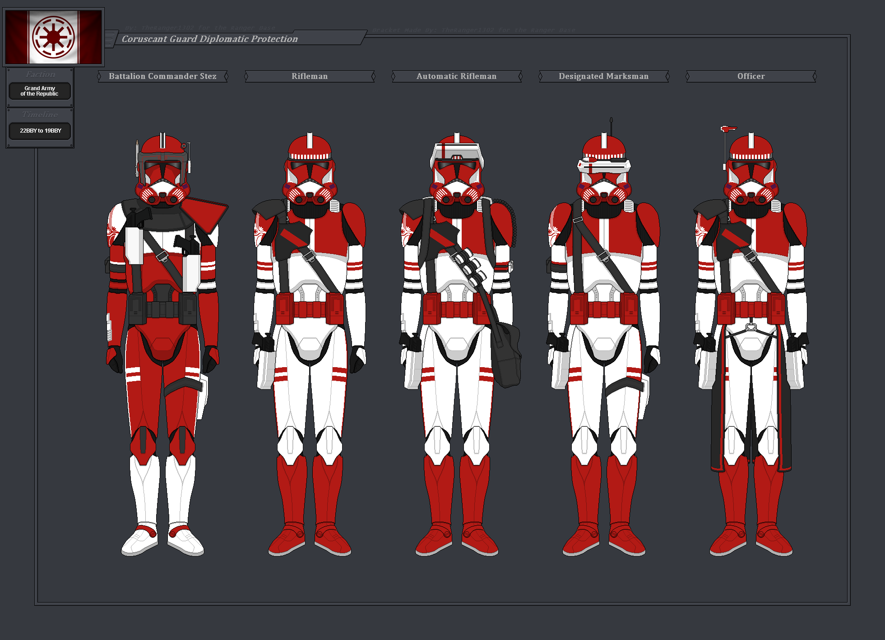The width and height of the screenshot is (885, 640).
Task: Click the Rifleman's red utility belt
Action: coord(310,308)
